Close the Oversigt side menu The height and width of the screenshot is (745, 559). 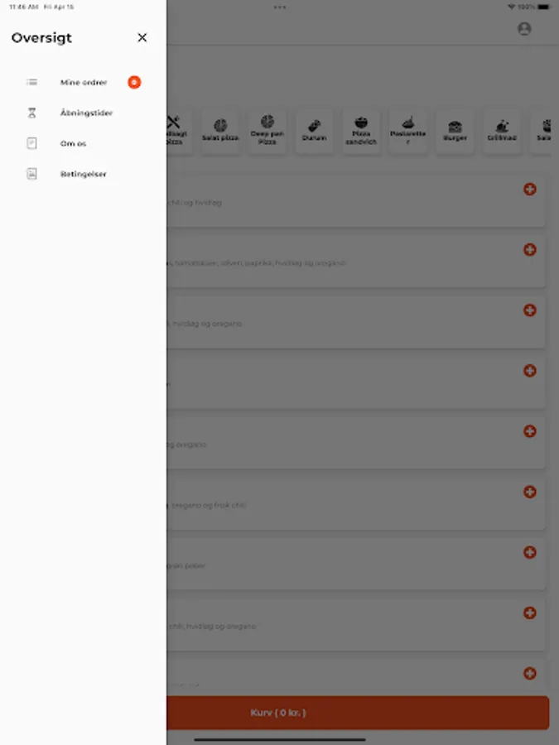click(142, 37)
